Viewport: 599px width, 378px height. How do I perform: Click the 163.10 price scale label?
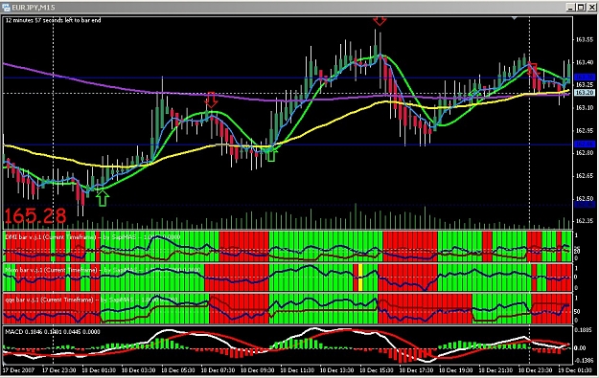click(585, 108)
